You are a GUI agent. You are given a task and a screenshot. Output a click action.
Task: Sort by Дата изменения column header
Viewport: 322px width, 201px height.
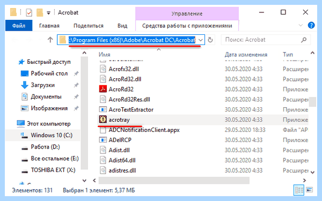[246, 55]
